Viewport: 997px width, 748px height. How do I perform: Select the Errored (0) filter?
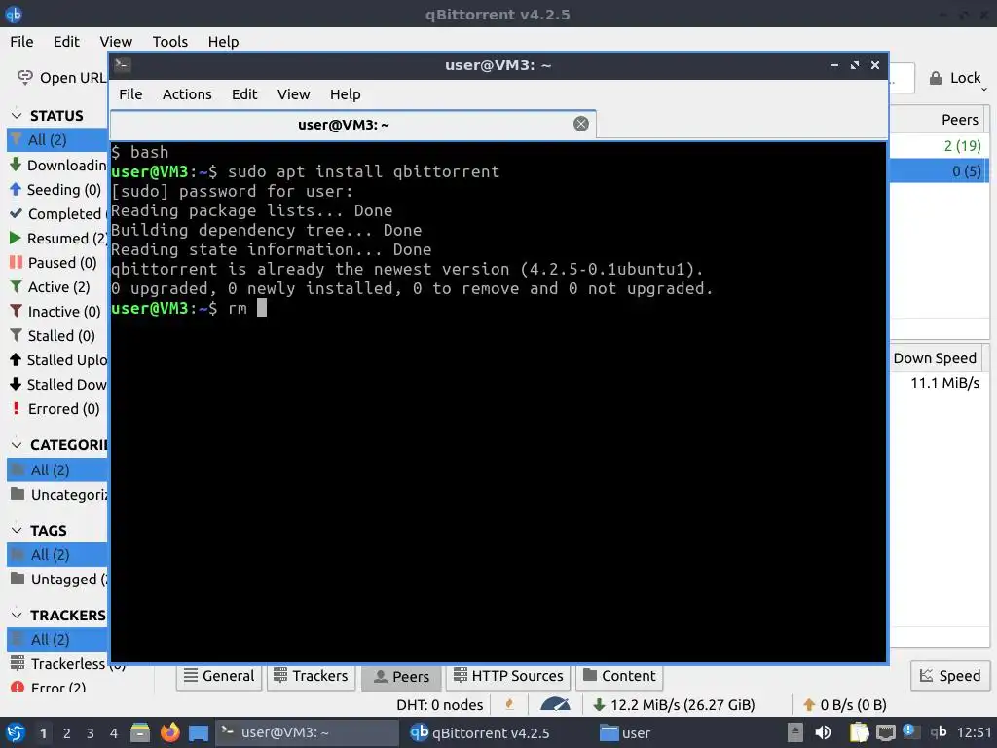click(57, 408)
